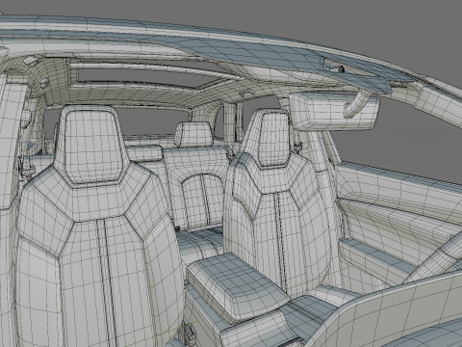
Task: Select the rear middle seat headrest
Action: [x=193, y=134]
